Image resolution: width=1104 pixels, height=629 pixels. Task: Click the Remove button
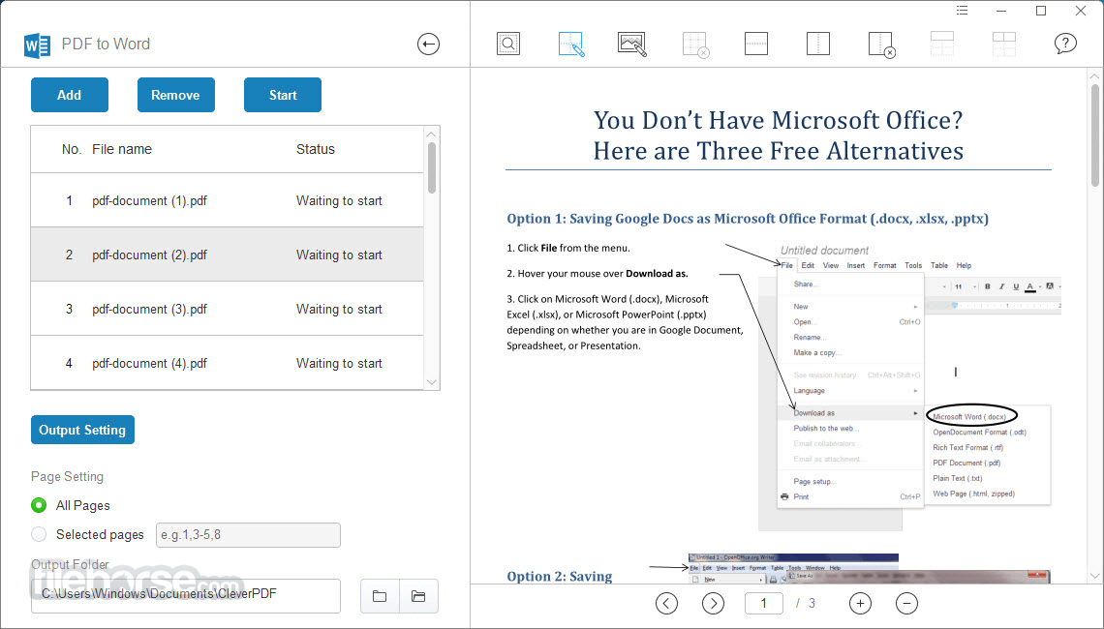(x=176, y=95)
